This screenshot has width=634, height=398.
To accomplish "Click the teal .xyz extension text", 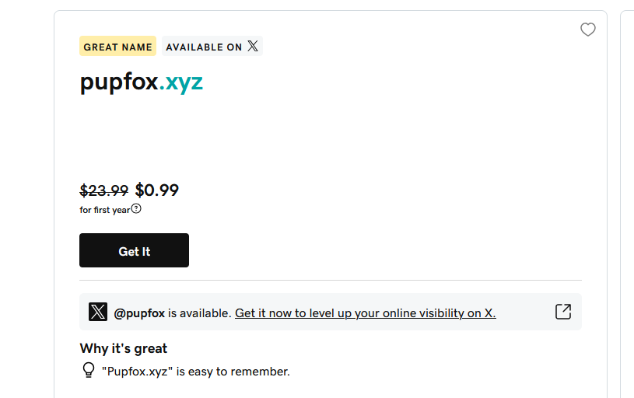I will tap(181, 83).
